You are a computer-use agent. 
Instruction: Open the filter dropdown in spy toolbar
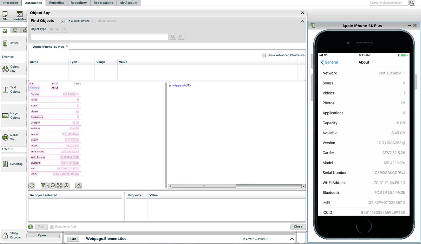point(45,185)
